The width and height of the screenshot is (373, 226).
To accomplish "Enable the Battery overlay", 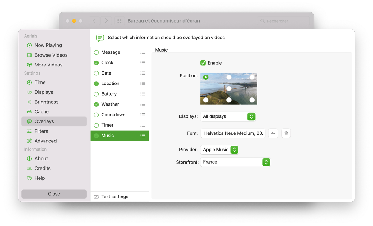I will [96, 94].
